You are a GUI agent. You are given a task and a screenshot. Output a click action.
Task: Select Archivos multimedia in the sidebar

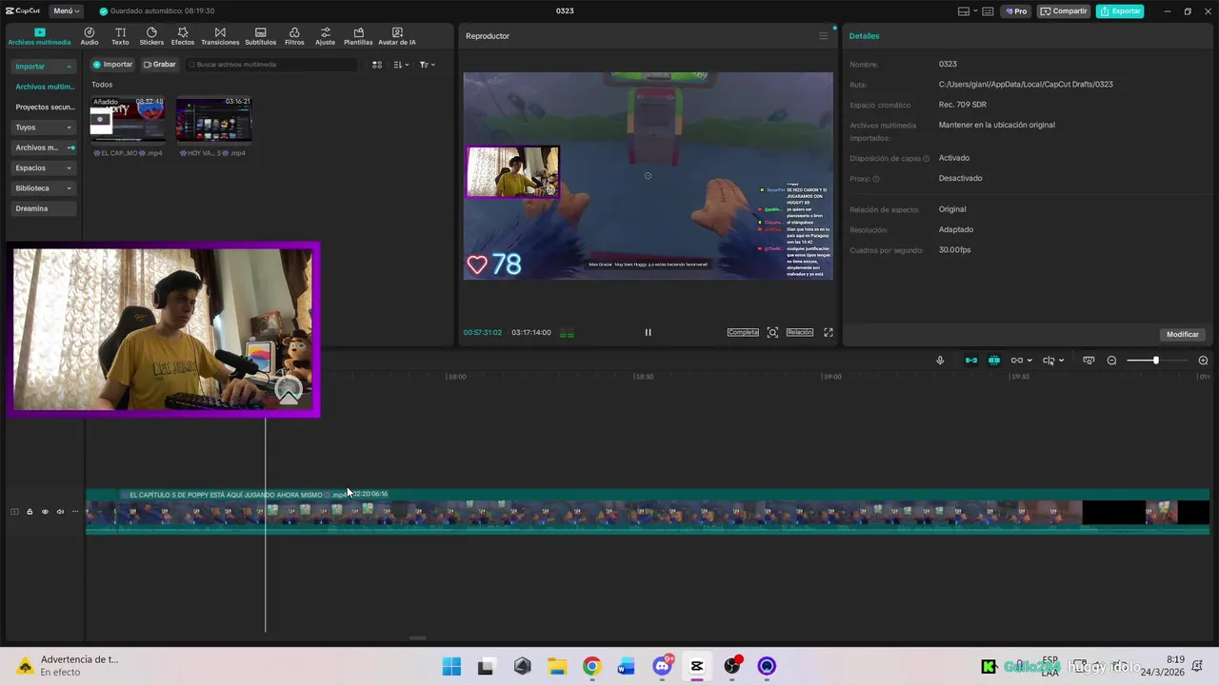(44, 87)
